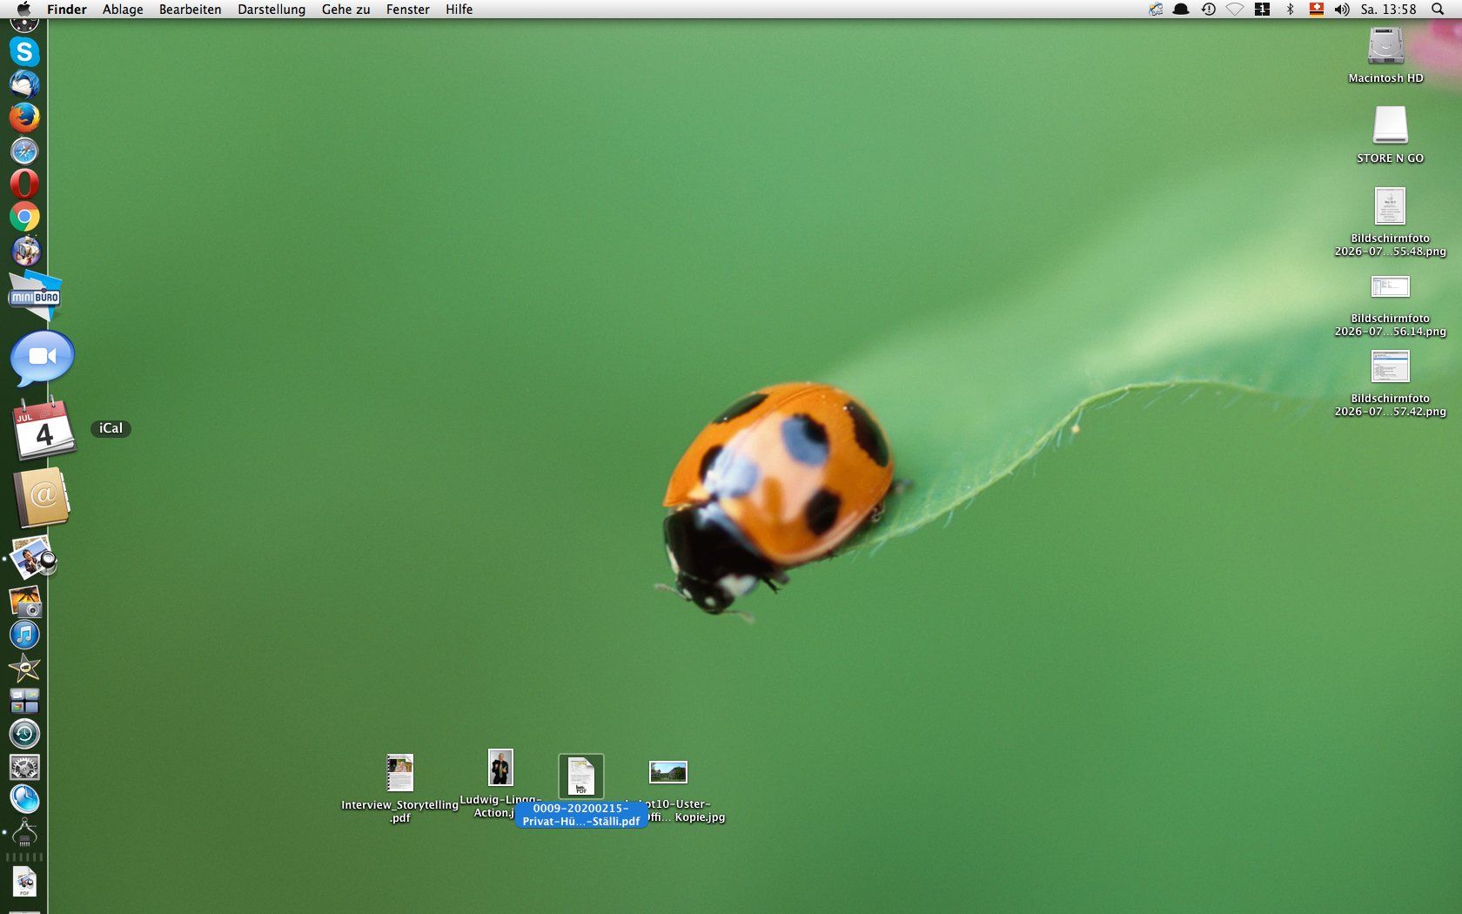Screen dimensions: 1462x914
Task: Open the PDF document in the Dock
Action: point(24,882)
